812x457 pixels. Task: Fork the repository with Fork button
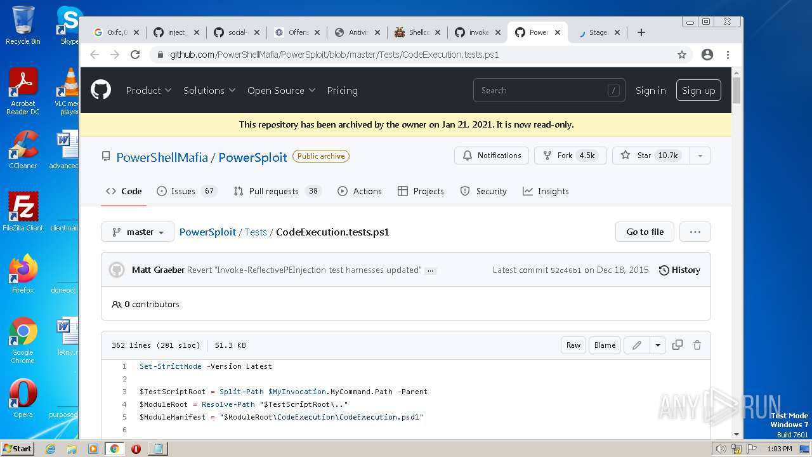pos(570,156)
